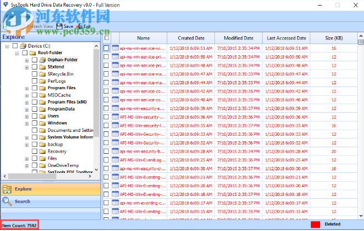
Task: Expand the Program Files node
Action: (x=27, y=89)
